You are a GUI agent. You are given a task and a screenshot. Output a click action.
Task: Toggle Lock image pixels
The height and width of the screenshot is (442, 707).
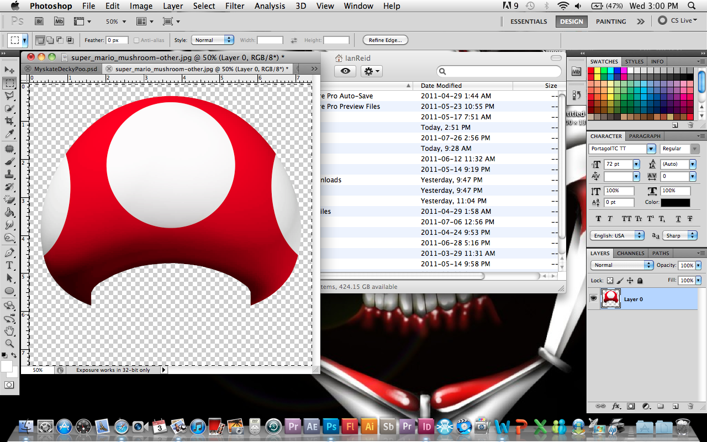tap(620, 281)
